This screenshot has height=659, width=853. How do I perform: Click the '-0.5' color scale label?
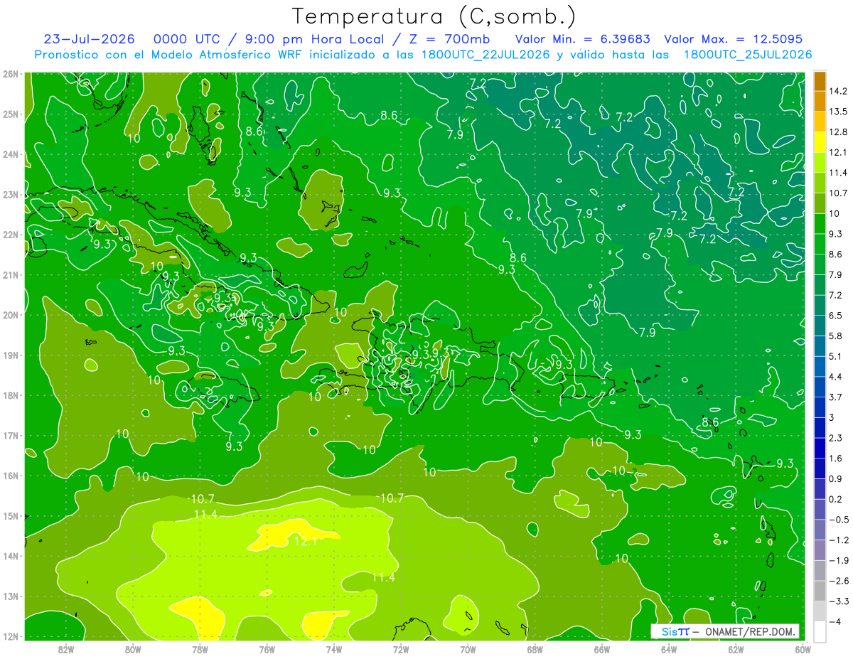(x=839, y=520)
